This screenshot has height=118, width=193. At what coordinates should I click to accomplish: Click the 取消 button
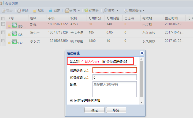point(116,110)
